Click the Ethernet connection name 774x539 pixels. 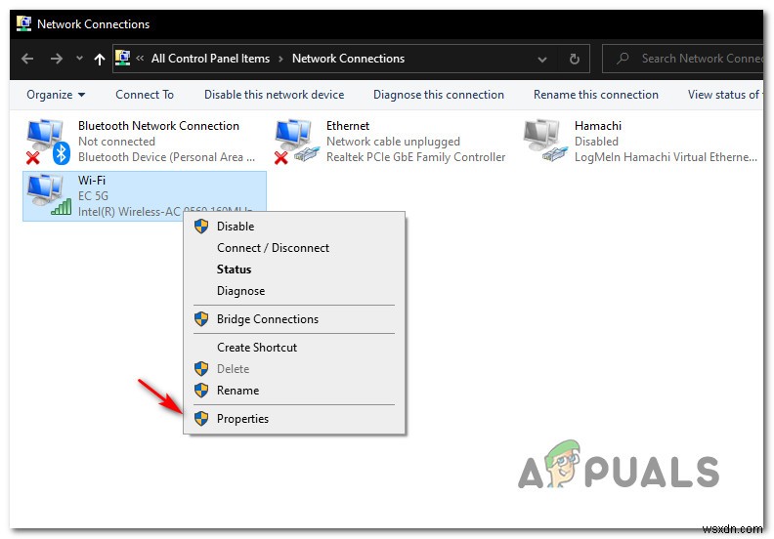348,126
